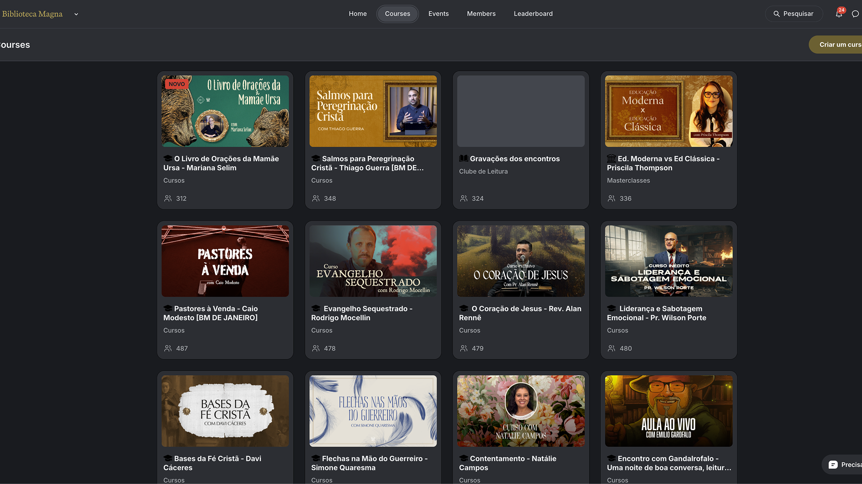
Task: Open the Evangelho Sequestrado thumbnail
Action: 373,261
